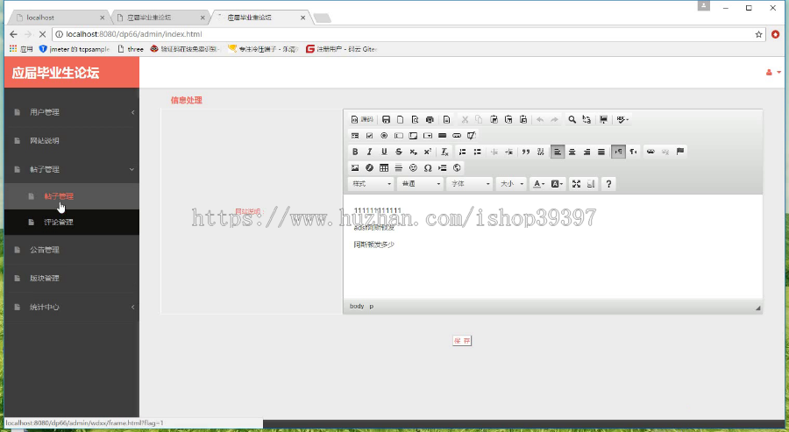The height and width of the screenshot is (432, 789).
Task: Click the Remove Format icon
Action: tap(444, 152)
